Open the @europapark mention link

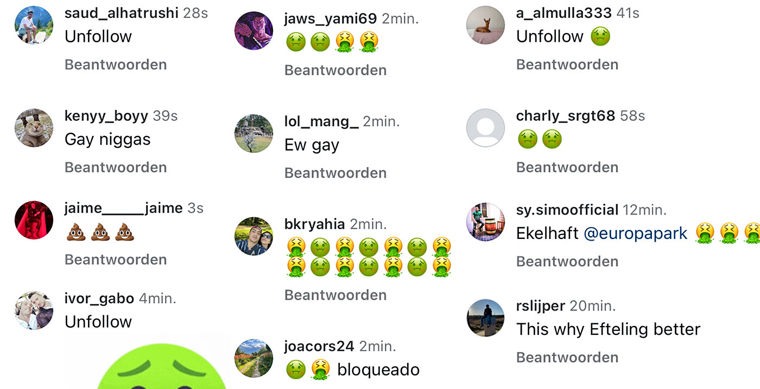tap(636, 234)
